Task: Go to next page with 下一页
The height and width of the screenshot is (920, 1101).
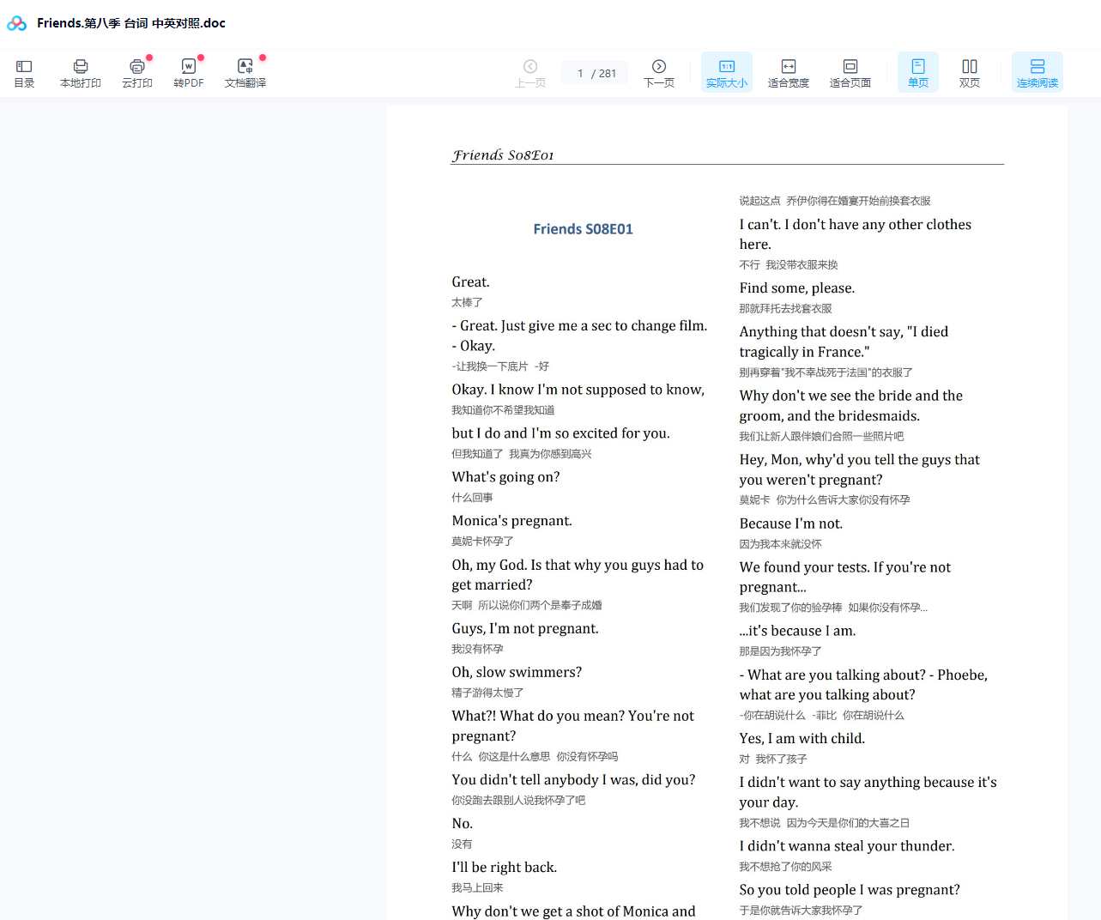Action: 659,73
